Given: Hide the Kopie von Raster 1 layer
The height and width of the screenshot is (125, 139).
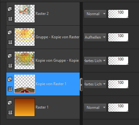Looking at the screenshot, I should (10, 89).
